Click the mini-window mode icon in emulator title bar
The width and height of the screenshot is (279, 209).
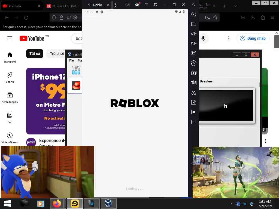156,5
